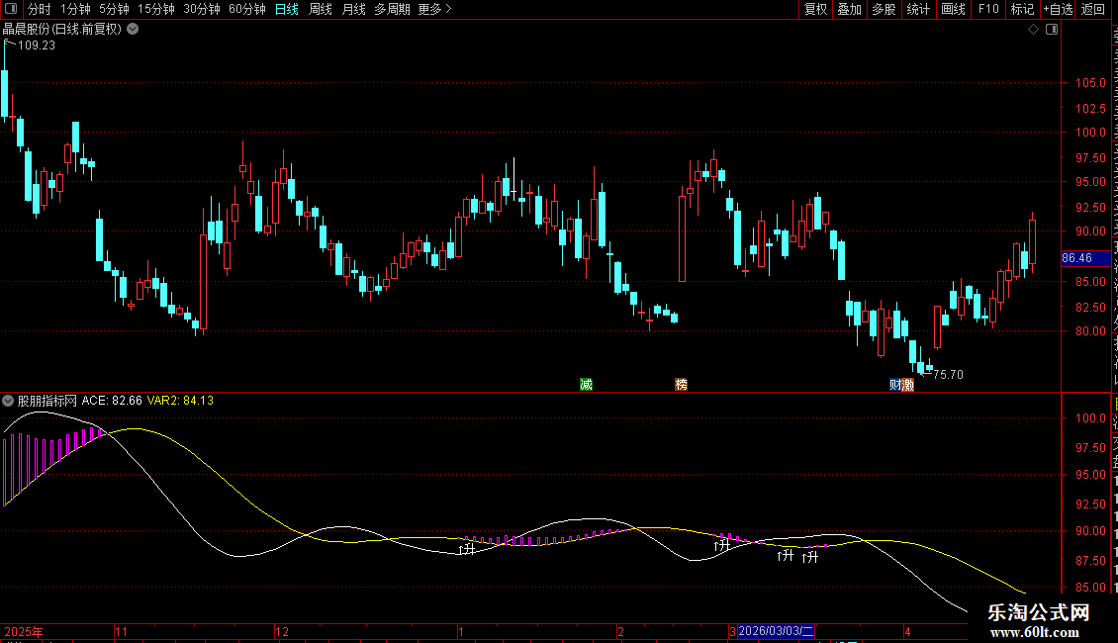Activate the 画线 drawing tool
The width and height of the screenshot is (1118, 643).
(x=953, y=9)
